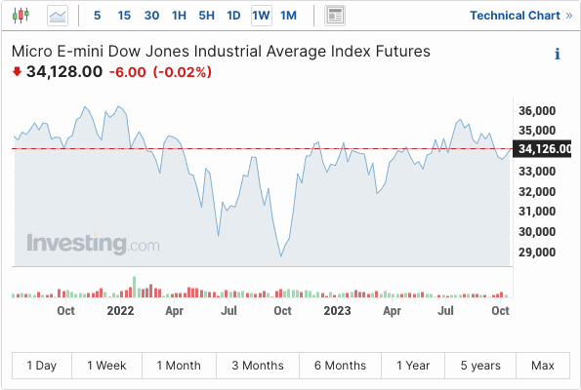Screen dimensions: 581x390
Task: View the 5 years range
Action: pyautogui.click(x=480, y=366)
